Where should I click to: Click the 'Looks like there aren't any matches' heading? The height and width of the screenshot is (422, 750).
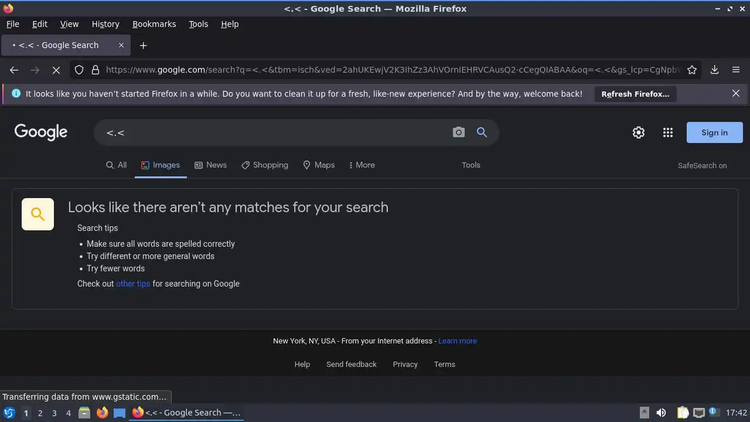[228, 207]
